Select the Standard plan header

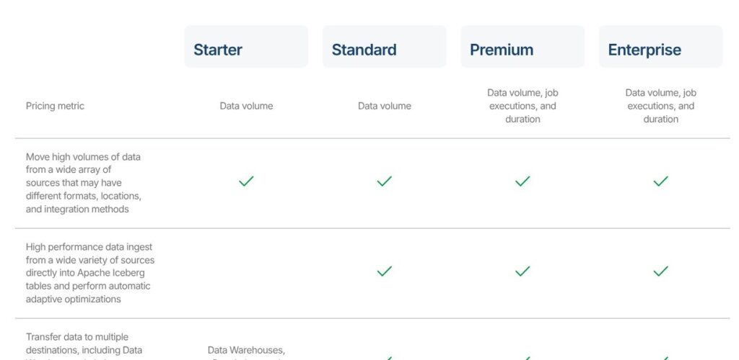pyautogui.click(x=384, y=47)
